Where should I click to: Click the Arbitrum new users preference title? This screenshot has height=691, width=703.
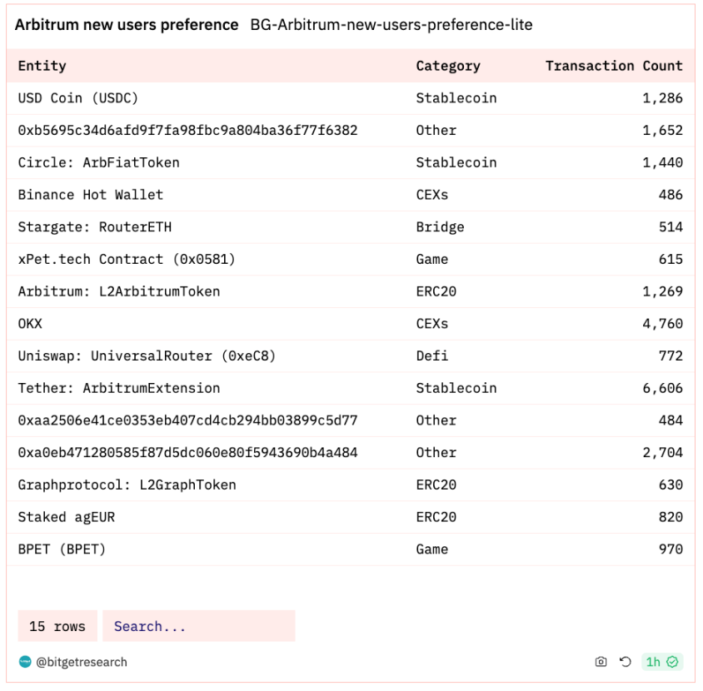pyautogui.click(x=127, y=25)
